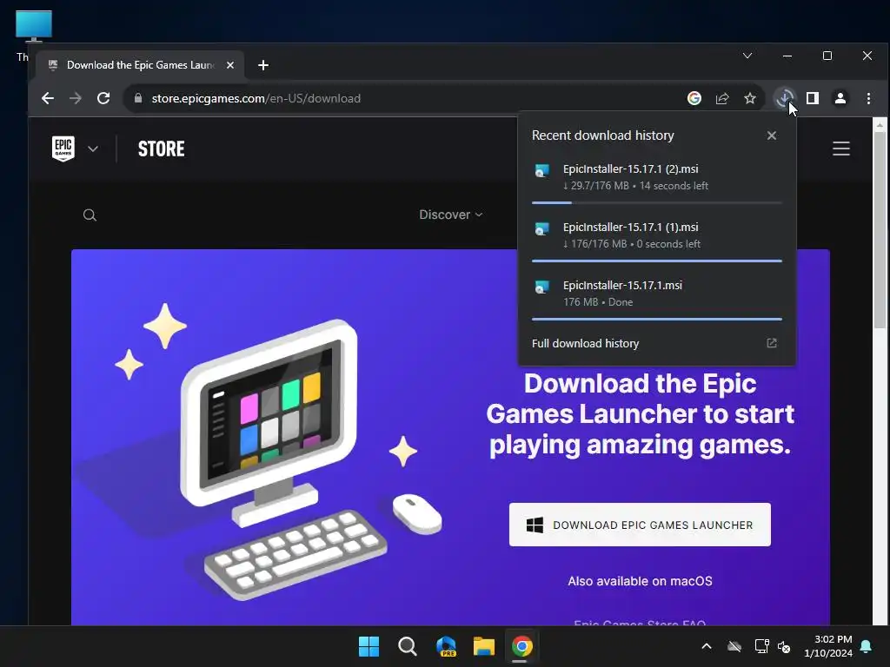The image size is (890, 667).
Task: Select the EpicInstaller-15.17.1 (1).msi download entry
Action: coord(657,235)
